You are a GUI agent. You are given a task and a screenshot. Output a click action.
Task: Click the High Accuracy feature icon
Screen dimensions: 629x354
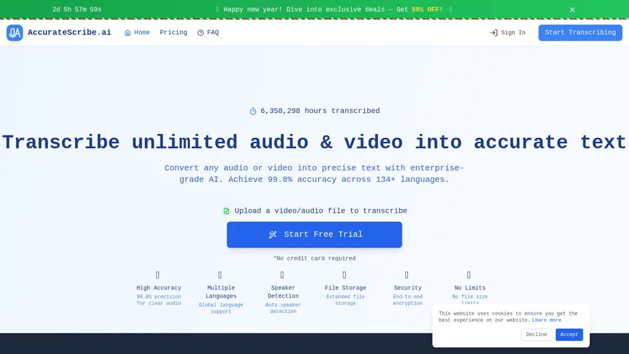(158, 275)
